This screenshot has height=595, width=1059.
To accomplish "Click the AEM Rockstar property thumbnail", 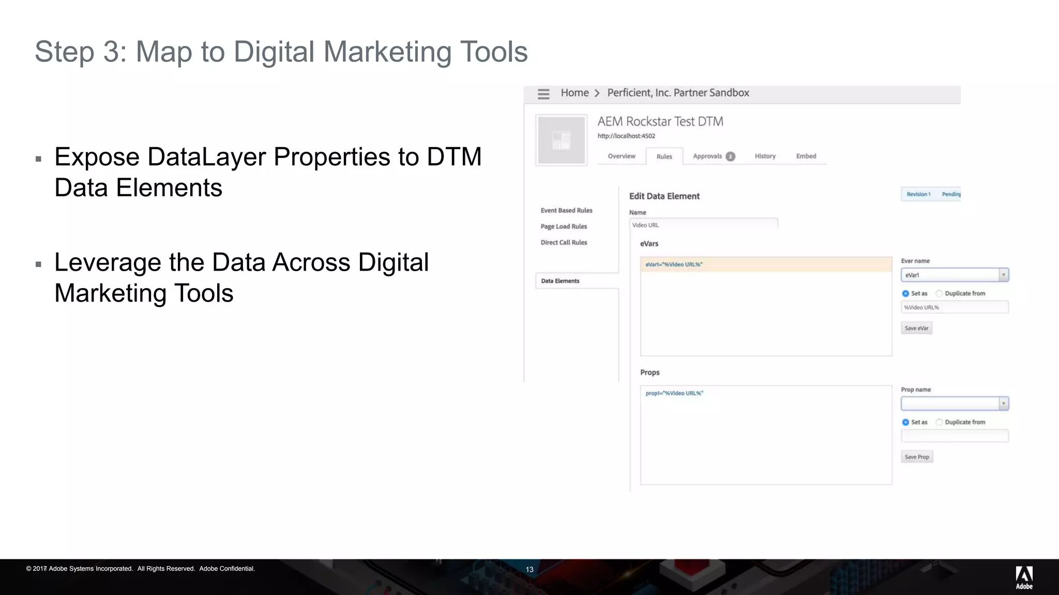I will [561, 140].
